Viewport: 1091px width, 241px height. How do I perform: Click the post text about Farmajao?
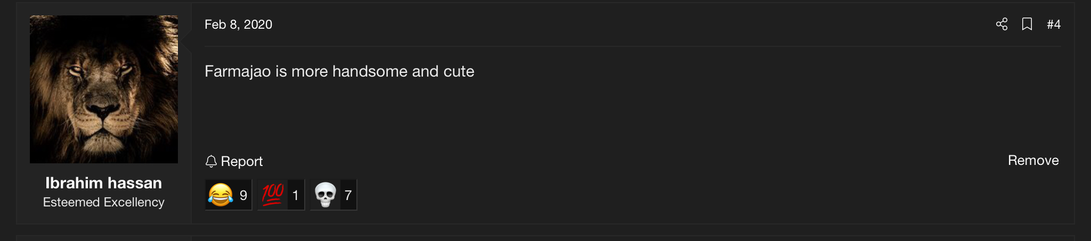[339, 72]
